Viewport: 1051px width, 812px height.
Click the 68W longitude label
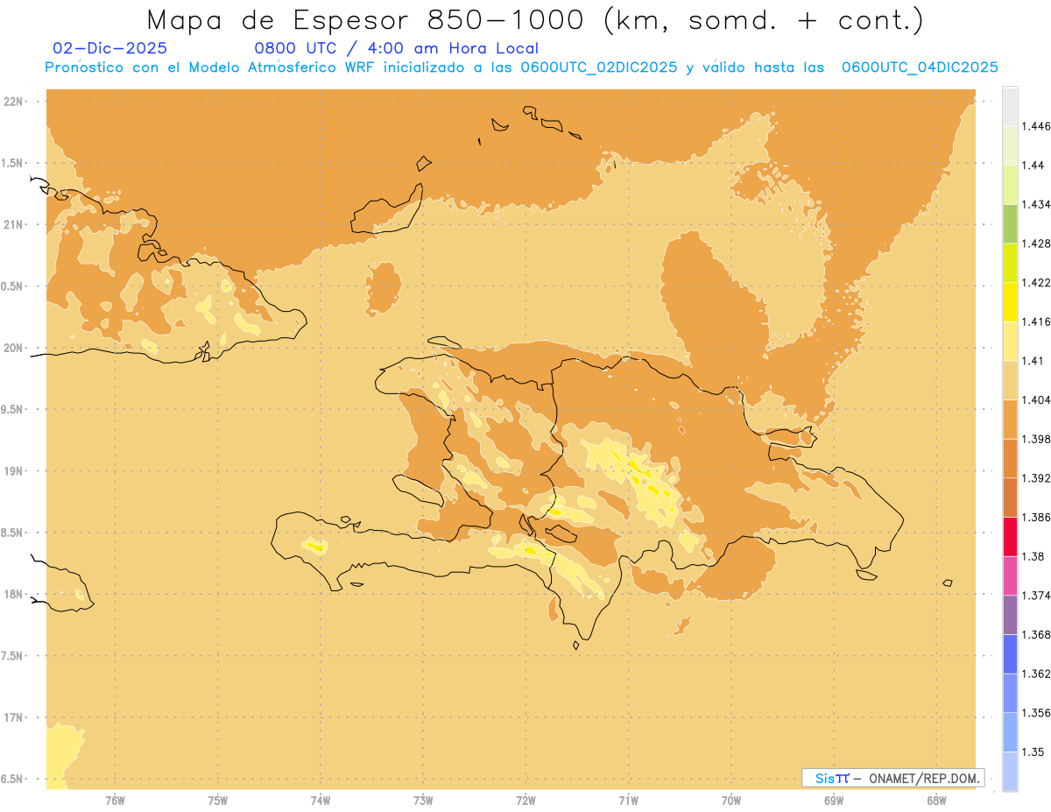(936, 800)
